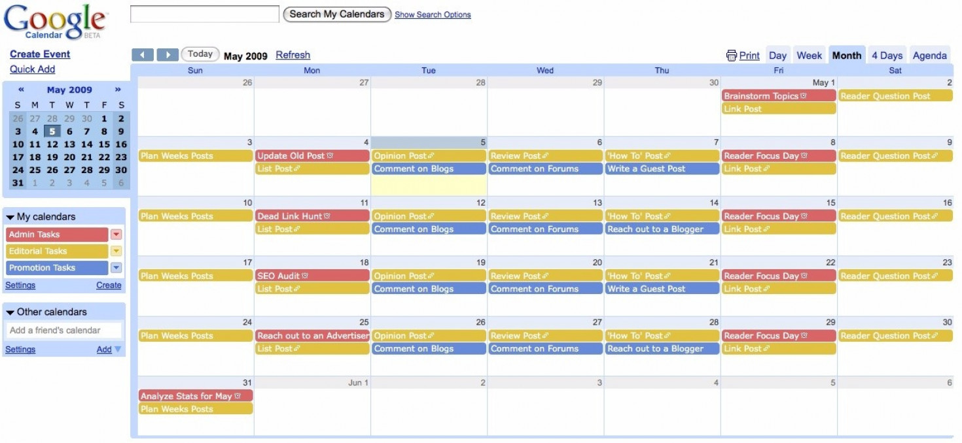Click the Search My Calendars button

[x=337, y=14]
